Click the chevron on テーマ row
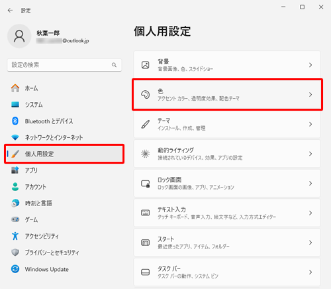Image resolution: width=331 pixels, height=289 pixels. tap(310, 124)
